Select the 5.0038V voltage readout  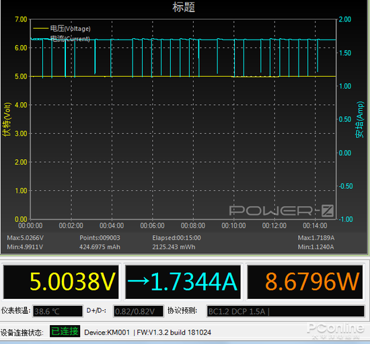coord(73,282)
